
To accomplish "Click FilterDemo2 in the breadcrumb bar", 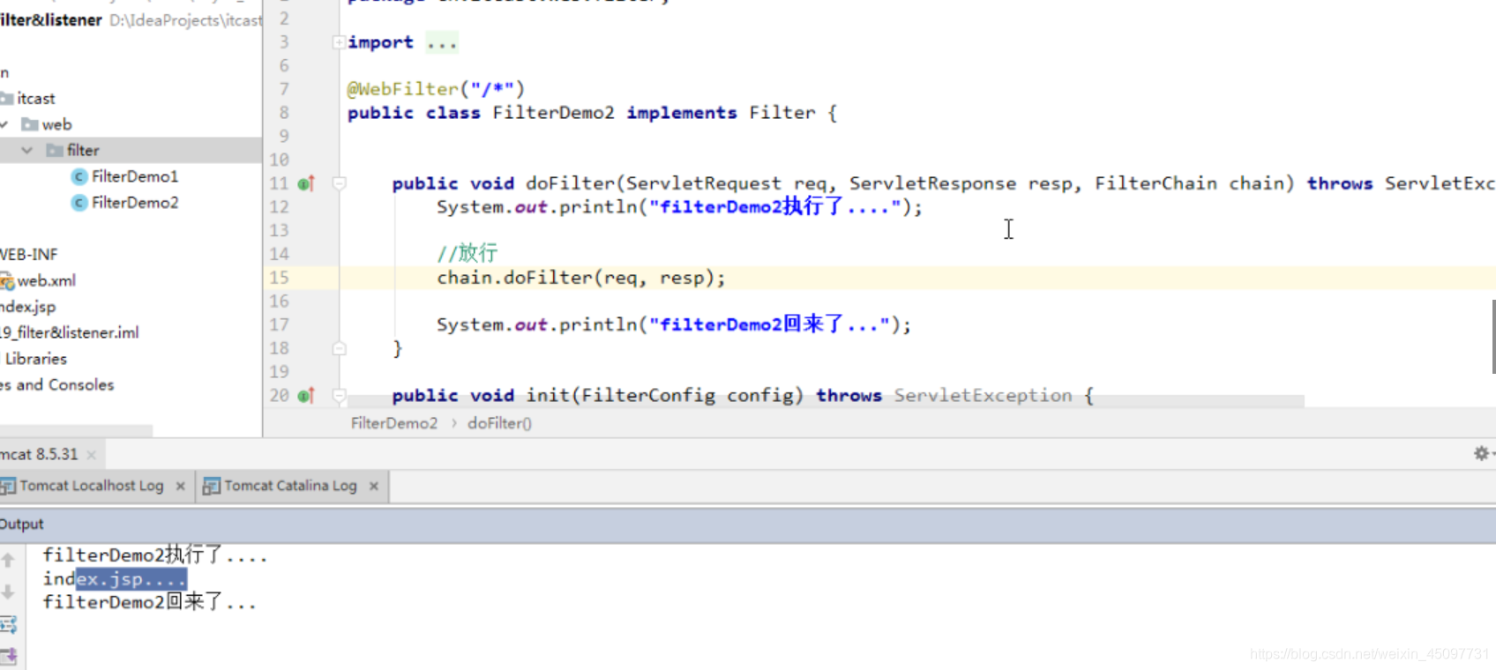I will [x=394, y=423].
